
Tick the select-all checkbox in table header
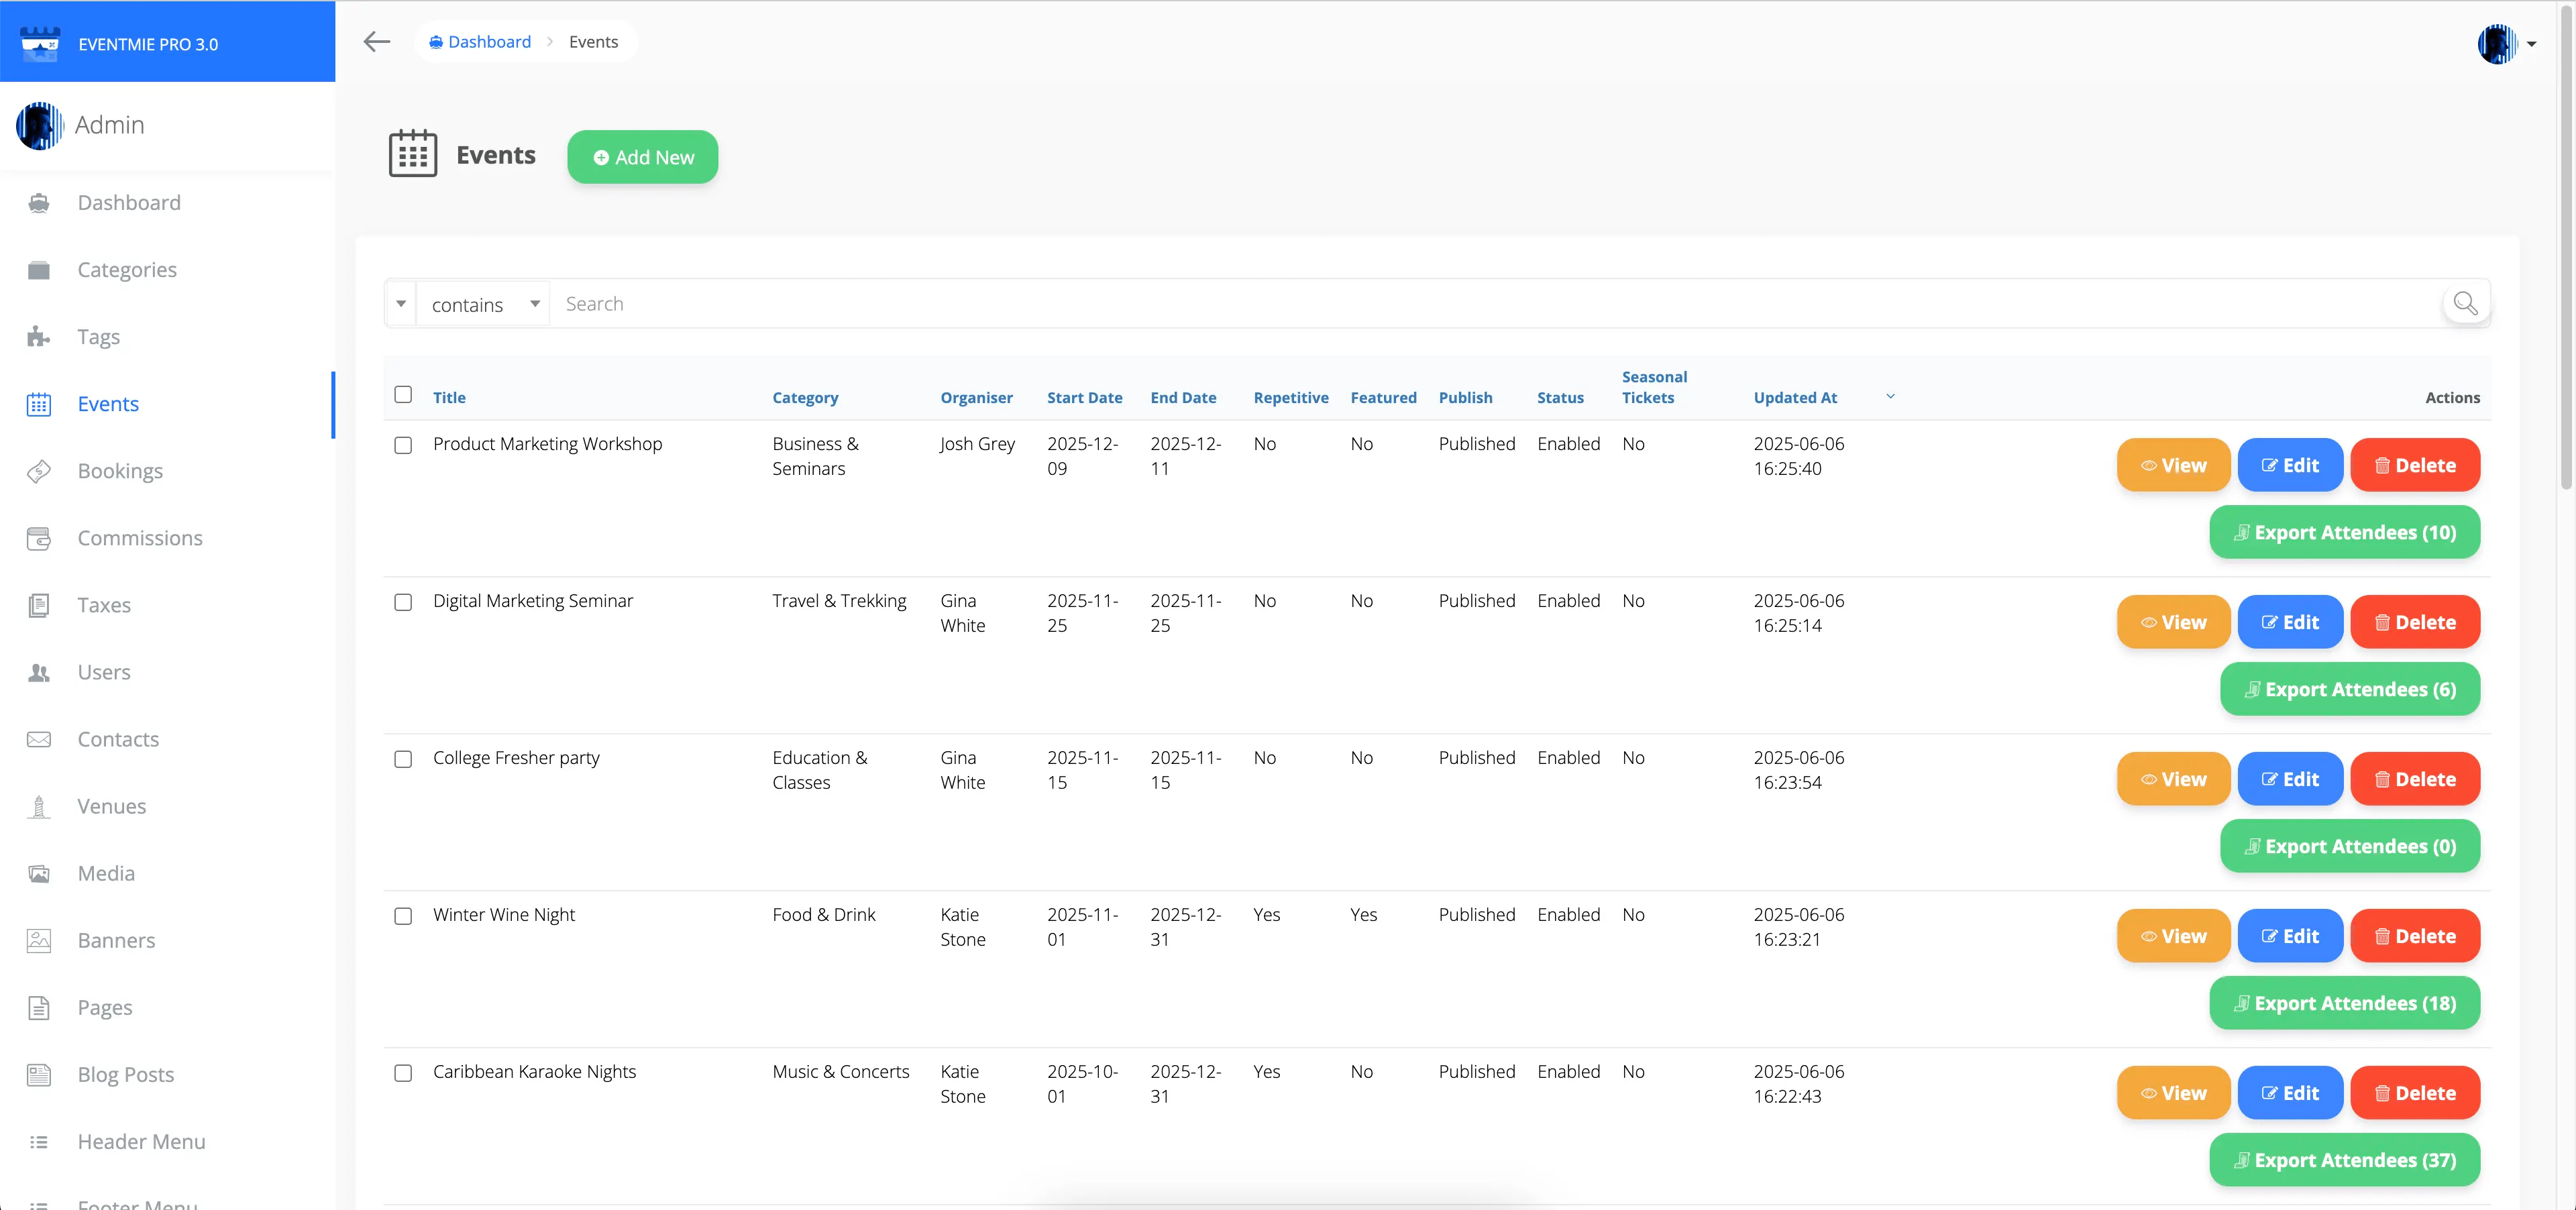(x=403, y=394)
